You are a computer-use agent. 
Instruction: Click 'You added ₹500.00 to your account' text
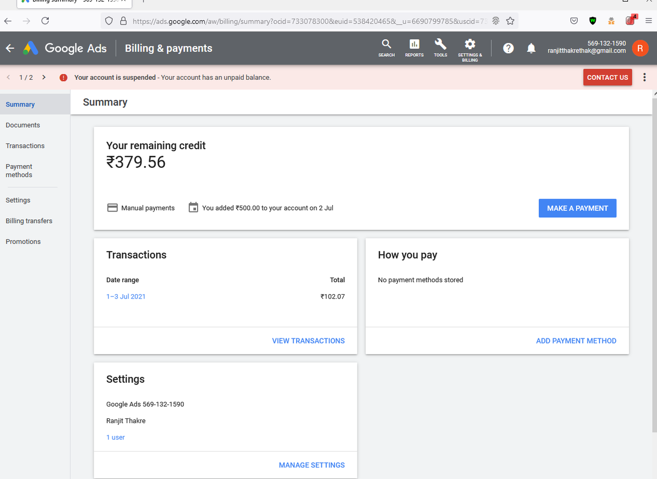(x=268, y=208)
